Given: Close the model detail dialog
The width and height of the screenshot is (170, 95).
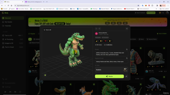Looking at the screenshot, I should pyautogui.click(x=127, y=28).
